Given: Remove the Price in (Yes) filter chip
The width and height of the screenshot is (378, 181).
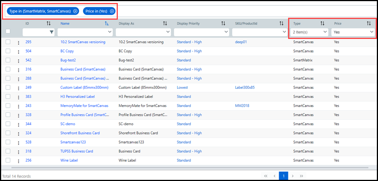Looking at the screenshot, I should pyautogui.click(x=112, y=11).
